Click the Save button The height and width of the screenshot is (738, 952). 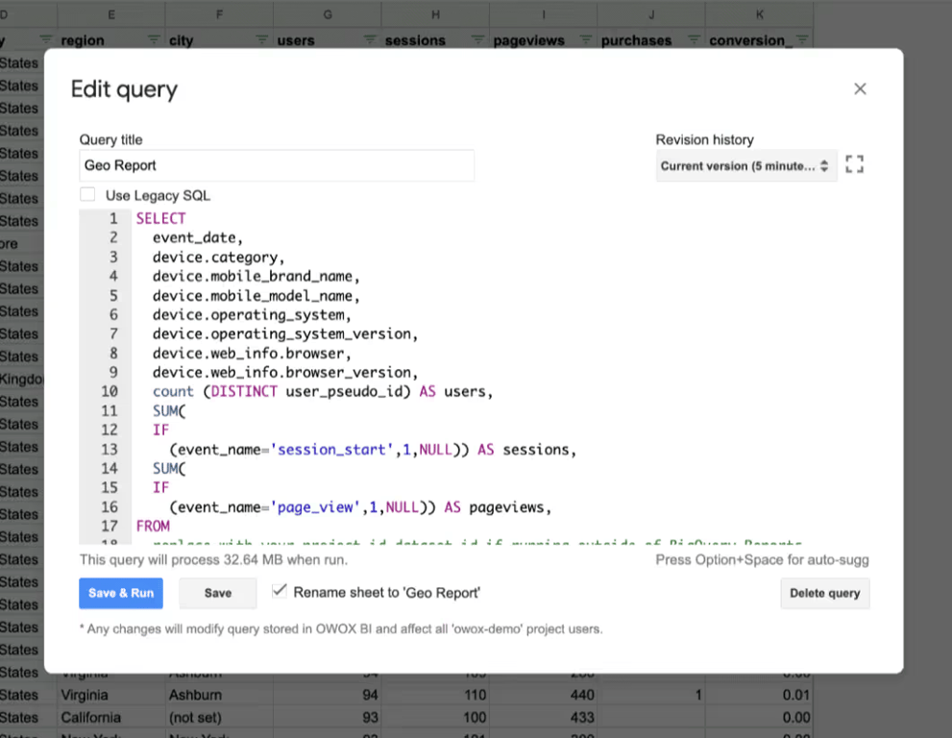point(217,593)
